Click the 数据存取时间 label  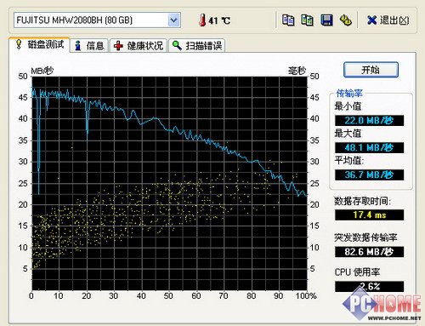coord(363,201)
